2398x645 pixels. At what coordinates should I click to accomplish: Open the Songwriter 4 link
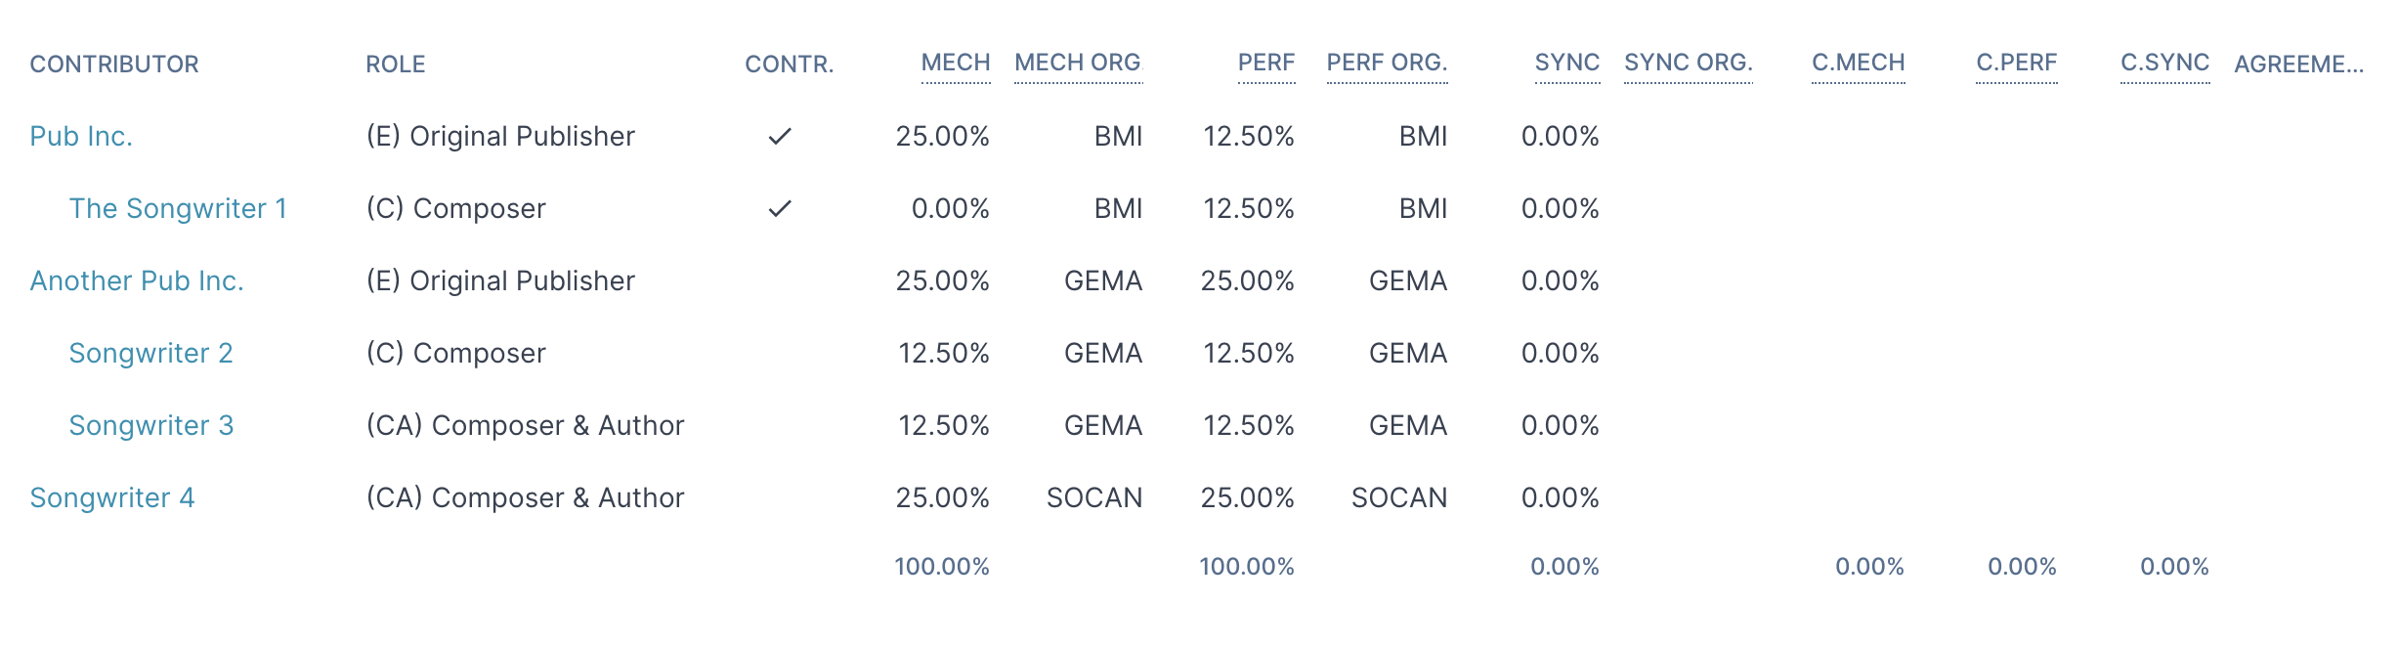point(112,497)
